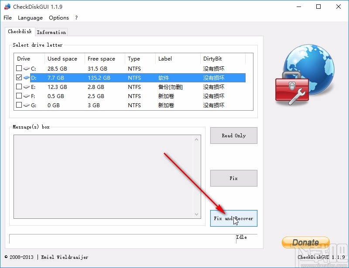Check the G: drive checkbox
The image size is (349, 268).
coord(19,105)
